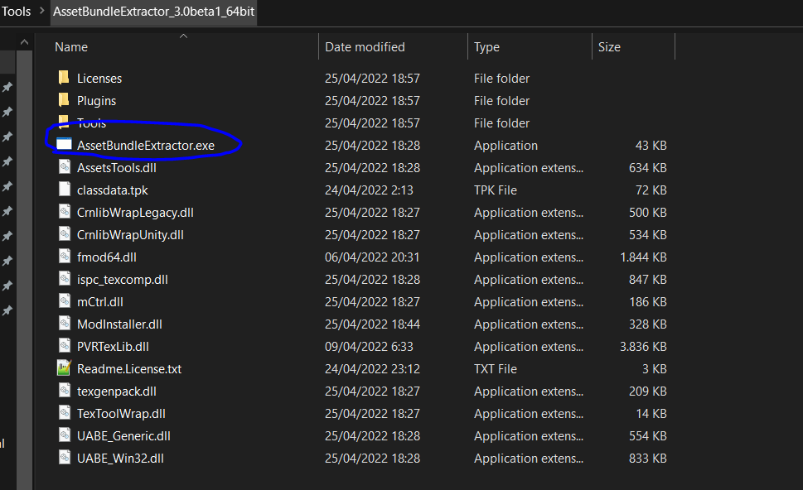The image size is (803, 490).
Task: Collapse sort arrow above Name column
Action: pos(183,36)
